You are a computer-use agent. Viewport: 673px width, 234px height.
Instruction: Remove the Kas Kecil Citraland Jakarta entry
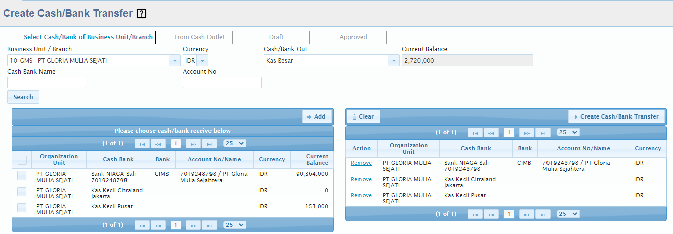361,180
